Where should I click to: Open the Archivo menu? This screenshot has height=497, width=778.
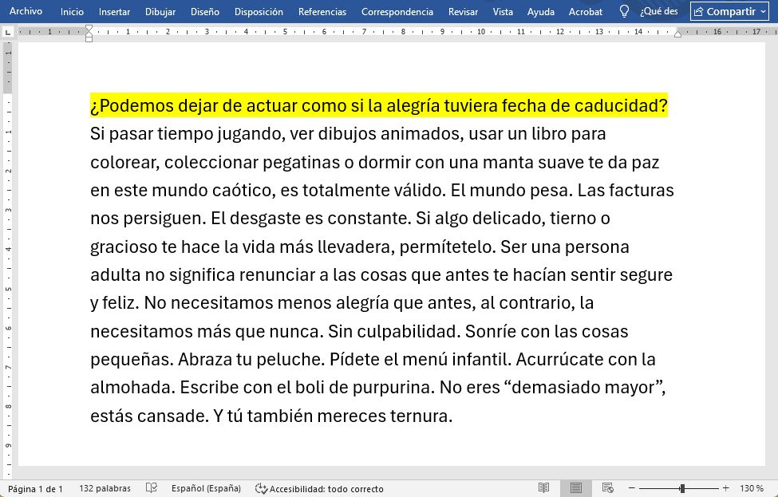26,11
